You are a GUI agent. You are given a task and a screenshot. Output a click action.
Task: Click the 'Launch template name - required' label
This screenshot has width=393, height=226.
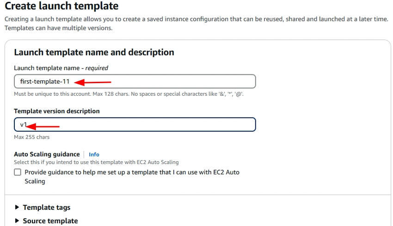click(61, 68)
